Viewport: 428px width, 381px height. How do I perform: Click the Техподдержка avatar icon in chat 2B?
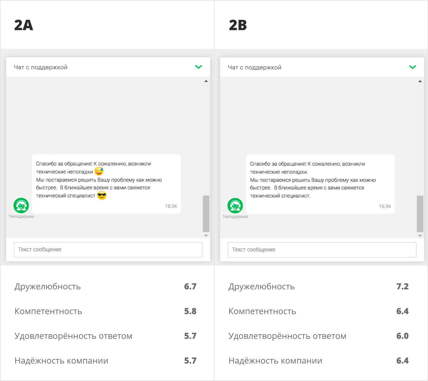click(x=235, y=206)
